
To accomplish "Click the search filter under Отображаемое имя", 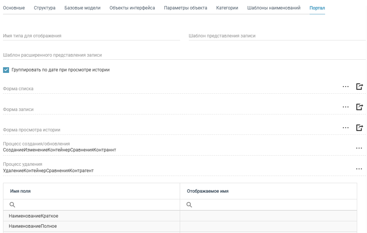I will 271,205.
